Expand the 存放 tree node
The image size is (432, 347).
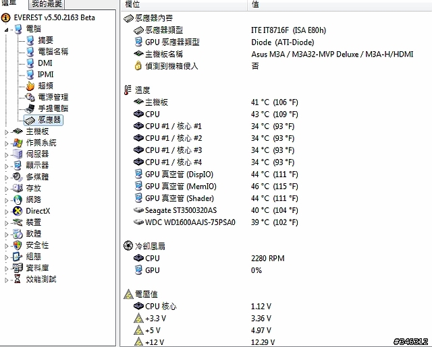(x=7, y=189)
